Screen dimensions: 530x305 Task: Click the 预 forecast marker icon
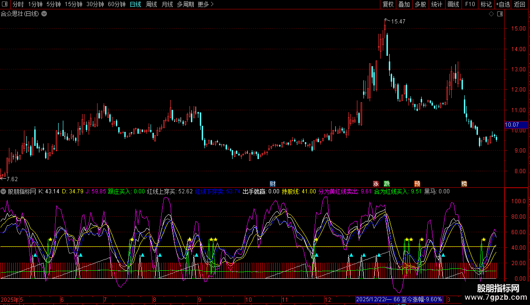coord(417,183)
